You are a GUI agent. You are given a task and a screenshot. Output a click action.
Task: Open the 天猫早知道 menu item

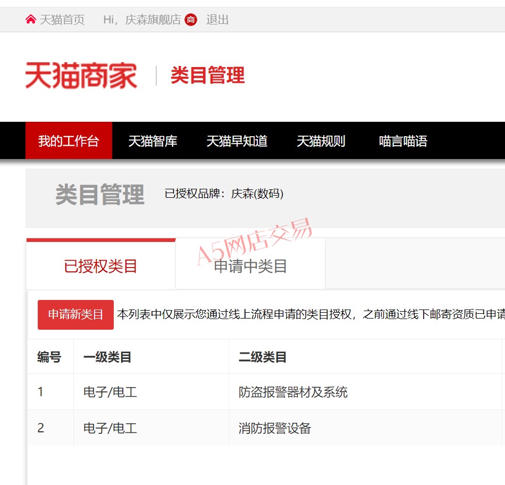(237, 141)
